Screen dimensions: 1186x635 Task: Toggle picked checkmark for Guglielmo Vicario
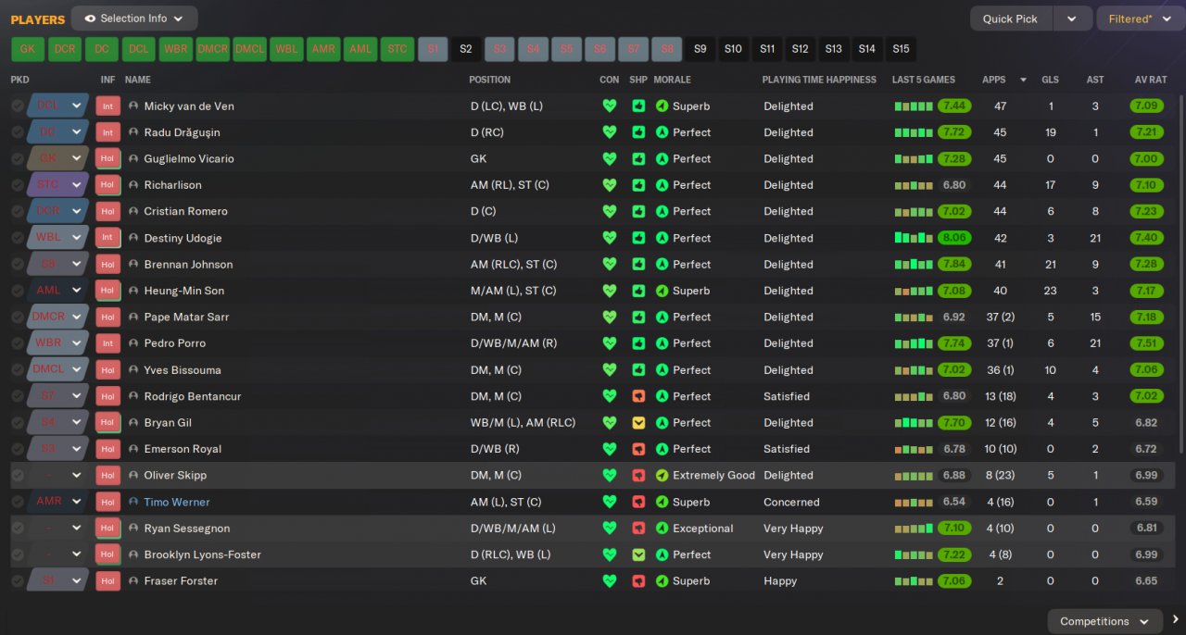(18, 158)
